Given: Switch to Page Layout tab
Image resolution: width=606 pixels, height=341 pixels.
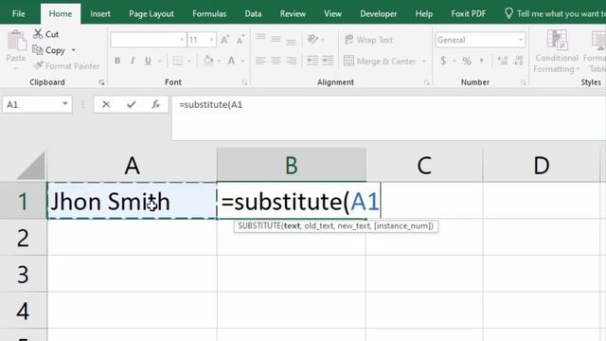Looking at the screenshot, I should tap(151, 14).
